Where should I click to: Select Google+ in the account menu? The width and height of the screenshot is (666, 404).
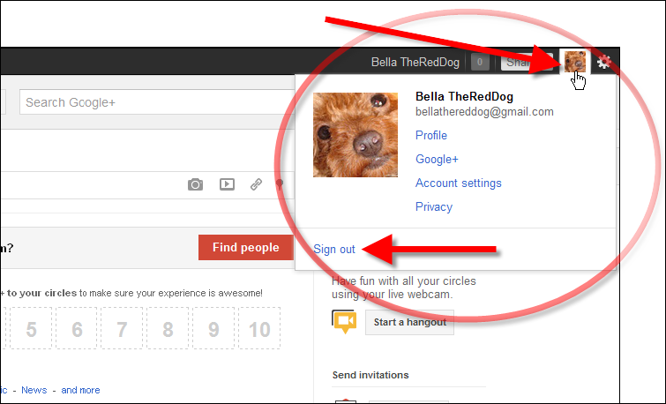[437, 159]
